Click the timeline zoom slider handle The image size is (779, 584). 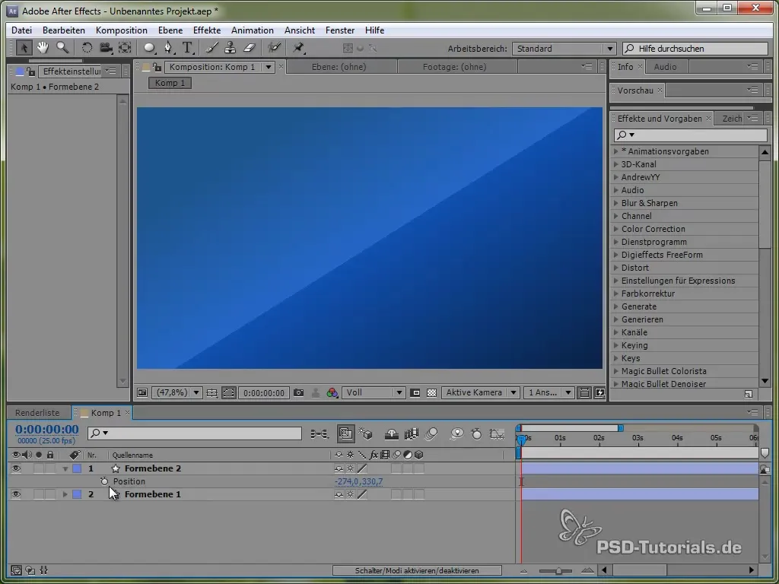click(x=558, y=571)
